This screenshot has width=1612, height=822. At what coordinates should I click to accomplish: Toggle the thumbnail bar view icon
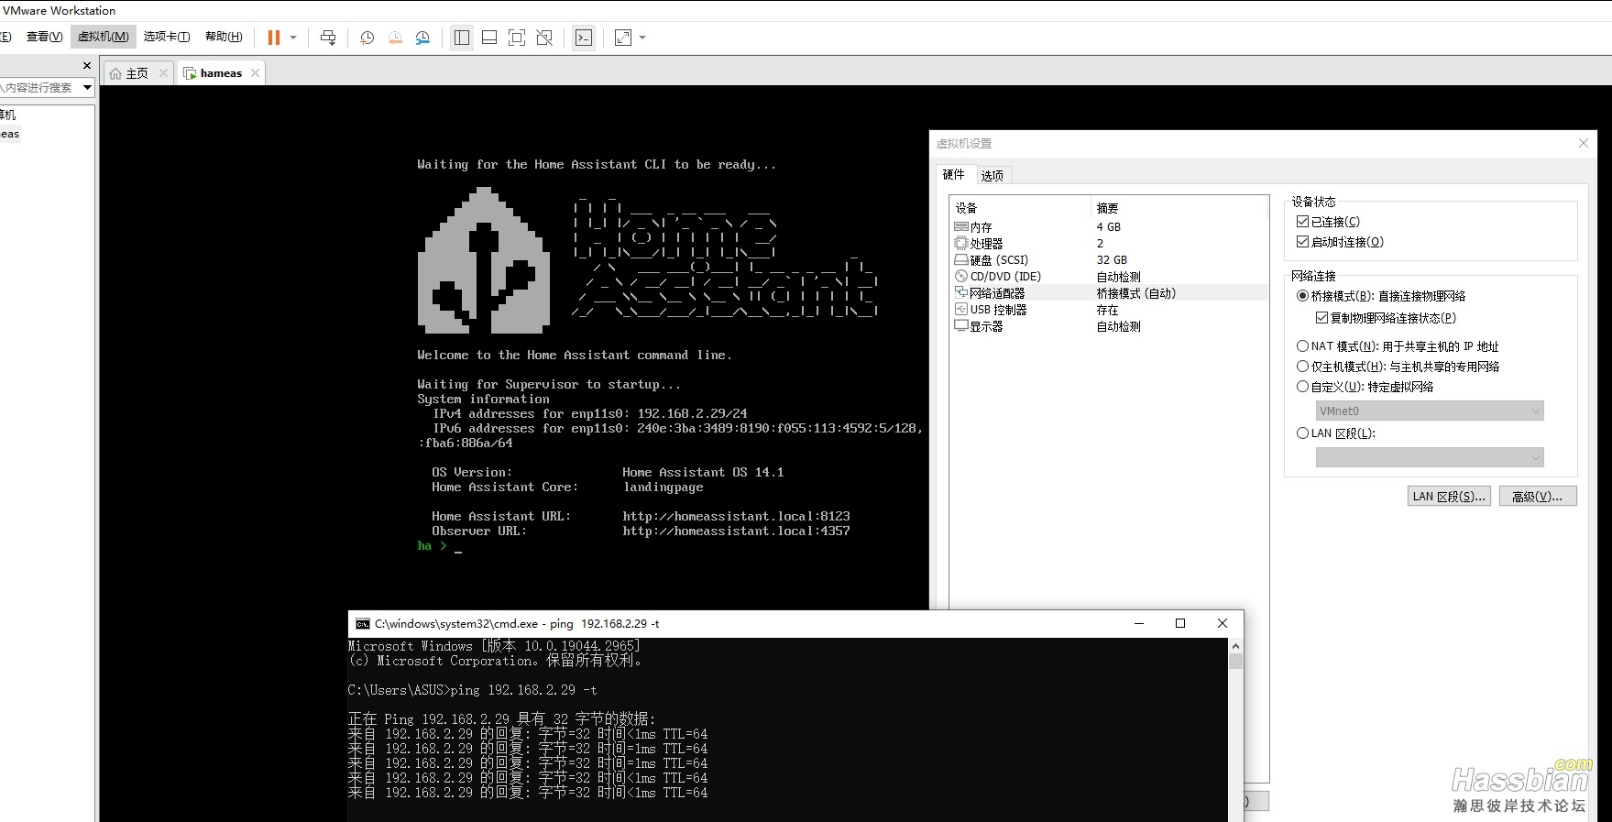(x=489, y=38)
